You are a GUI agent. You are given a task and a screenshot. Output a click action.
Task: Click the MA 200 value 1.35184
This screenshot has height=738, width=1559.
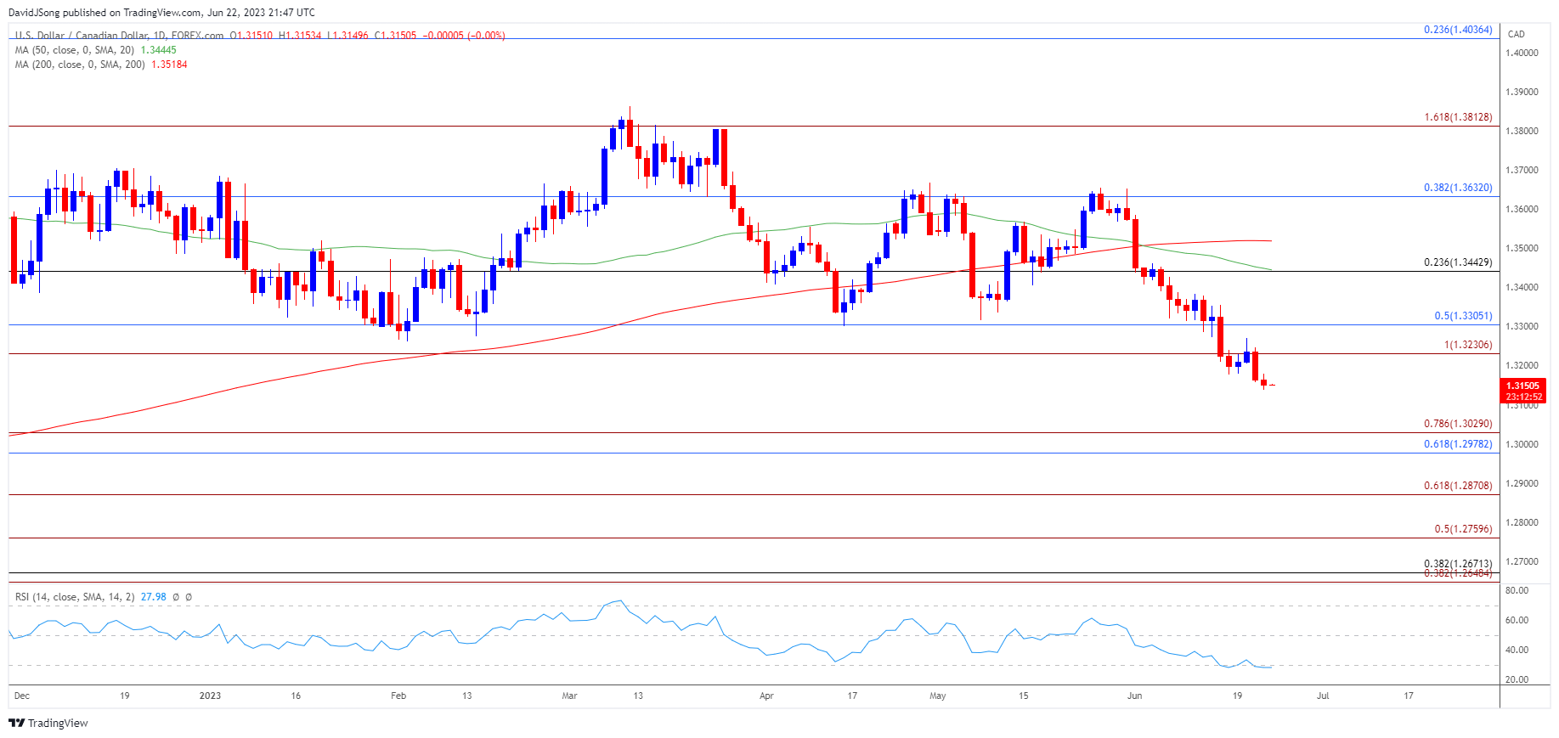click(x=169, y=65)
